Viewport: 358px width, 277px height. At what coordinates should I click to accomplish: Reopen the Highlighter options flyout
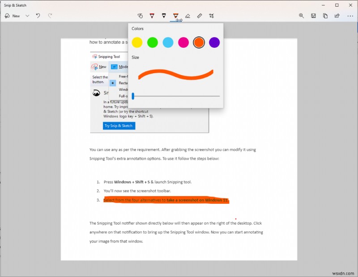click(176, 16)
